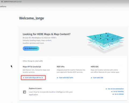Open Start with Maps API for JS link
129x103 pixels.
point(34,78)
